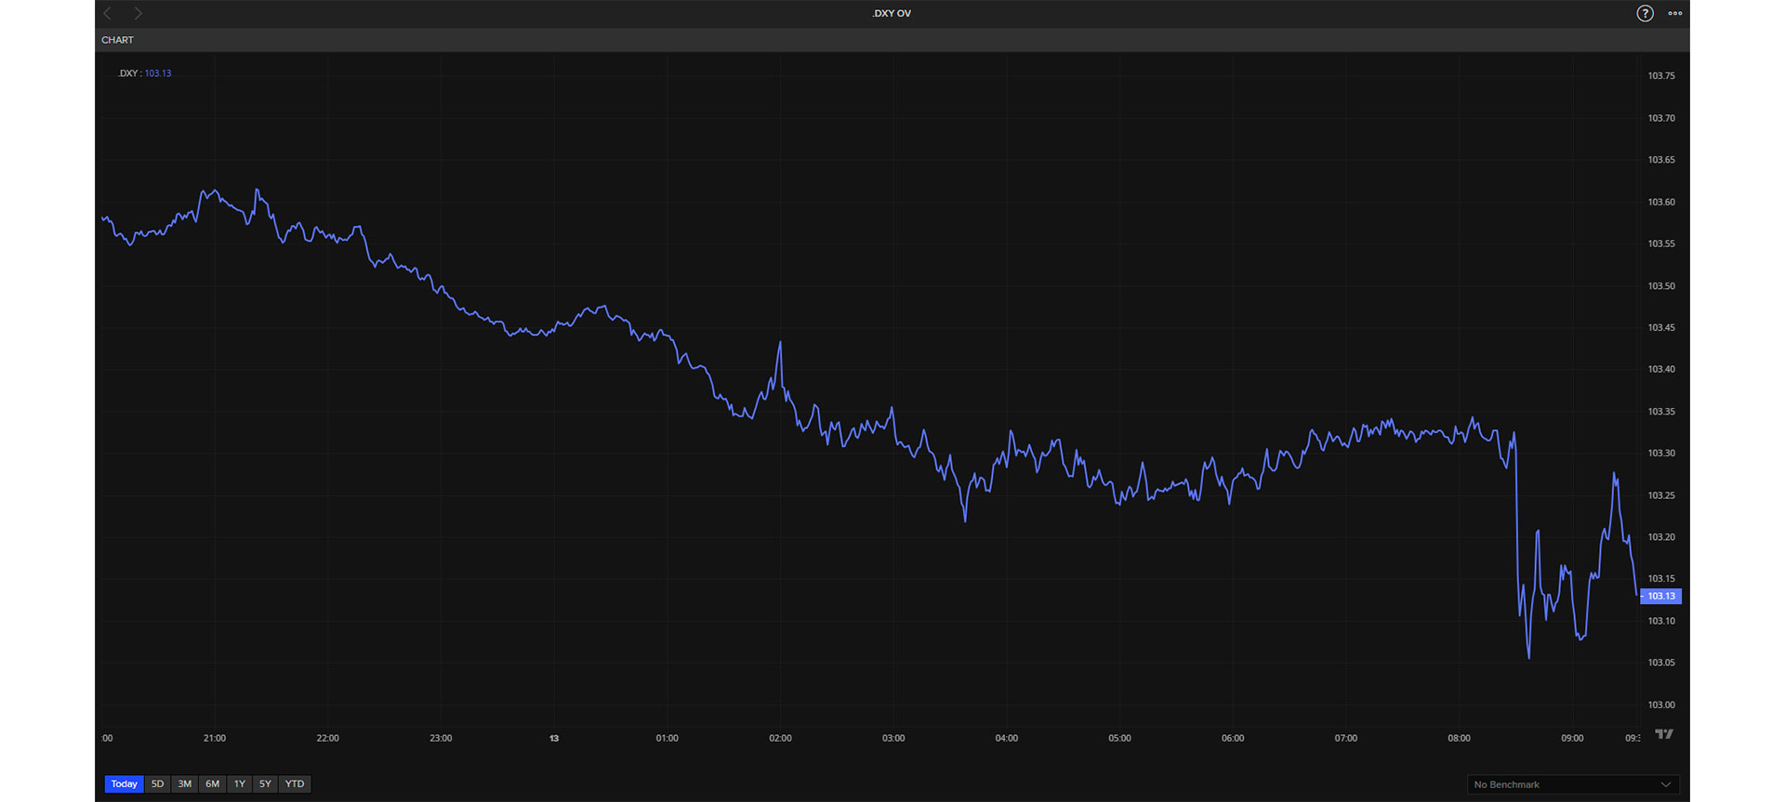Click the 21:00 time axis label

[215, 739]
